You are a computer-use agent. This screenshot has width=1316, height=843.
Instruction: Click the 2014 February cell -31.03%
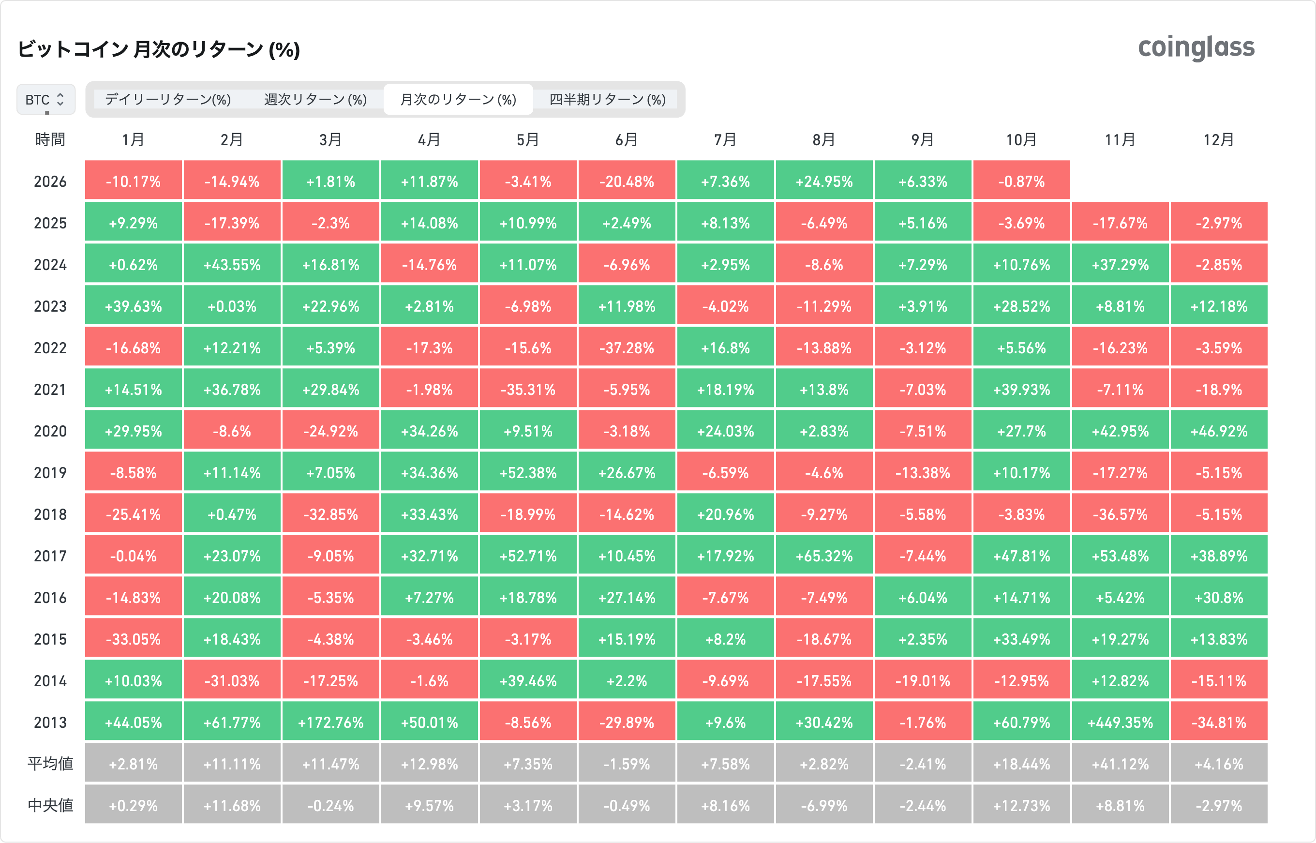click(x=232, y=680)
